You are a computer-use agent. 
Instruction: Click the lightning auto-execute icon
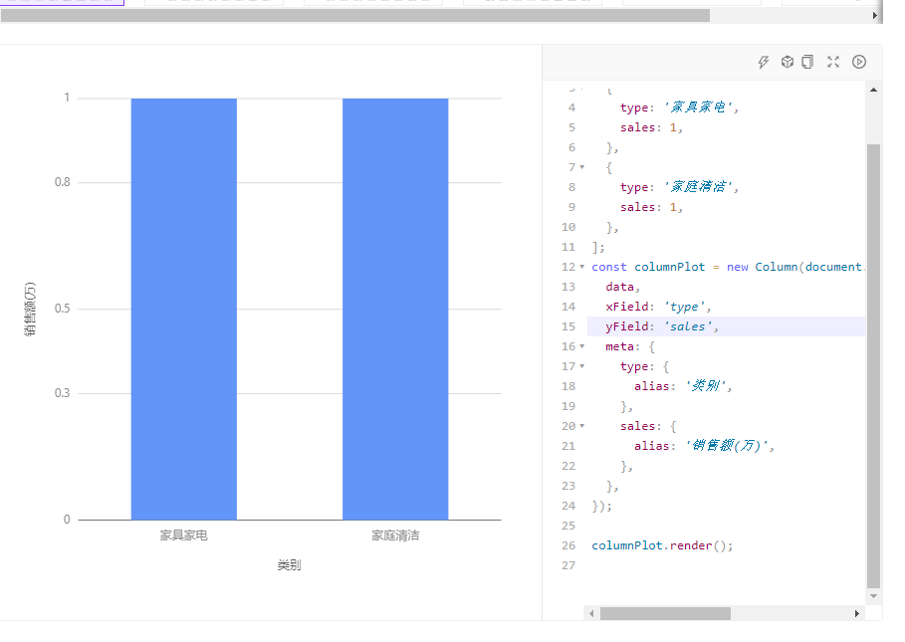point(763,61)
